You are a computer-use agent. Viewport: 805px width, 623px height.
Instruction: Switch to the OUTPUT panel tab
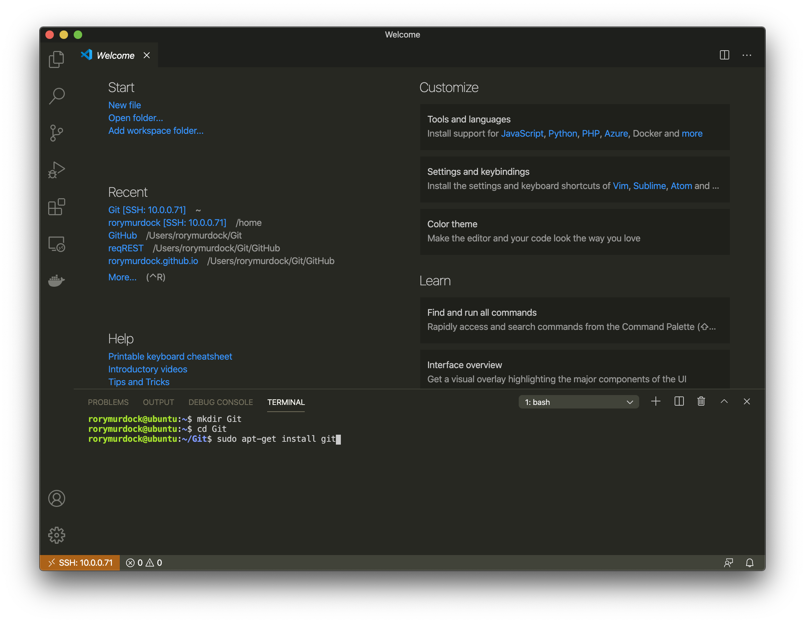click(158, 402)
